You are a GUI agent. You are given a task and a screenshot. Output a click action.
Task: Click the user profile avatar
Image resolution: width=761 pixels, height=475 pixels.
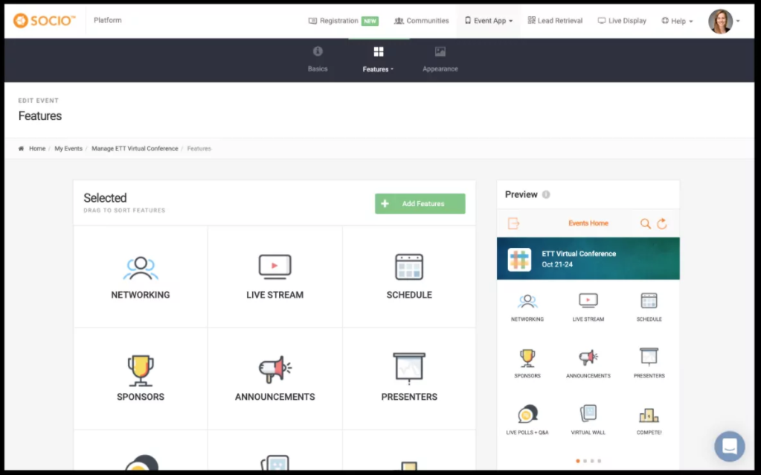coord(720,22)
